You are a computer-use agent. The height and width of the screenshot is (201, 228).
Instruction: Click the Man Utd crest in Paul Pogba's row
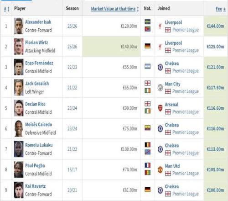pos(160,169)
